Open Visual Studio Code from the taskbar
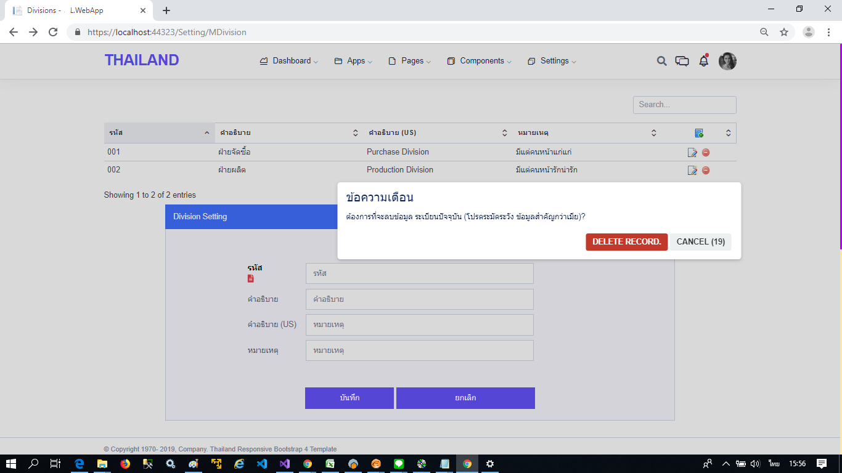842x473 pixels. (261, 464)
